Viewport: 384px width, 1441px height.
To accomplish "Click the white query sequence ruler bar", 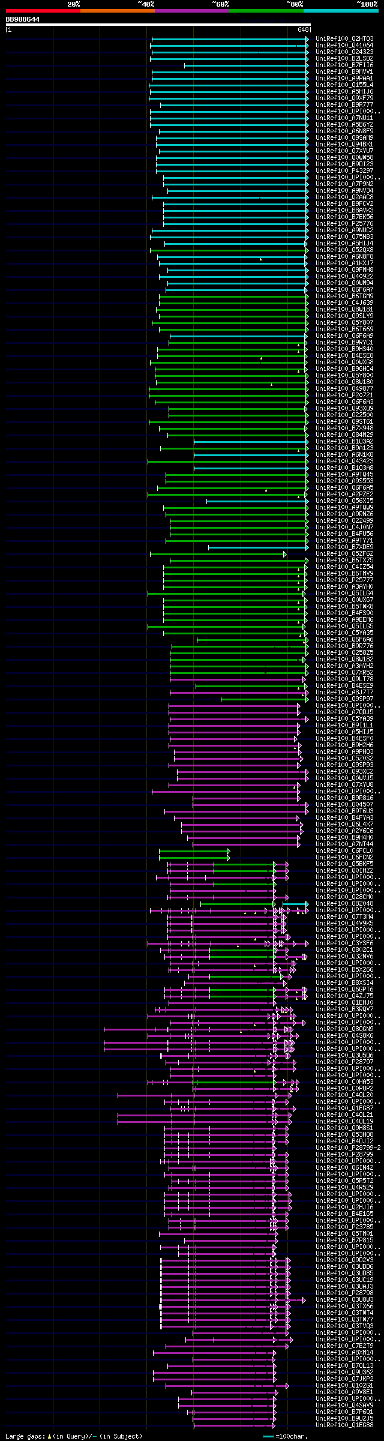I will (158, 25).
